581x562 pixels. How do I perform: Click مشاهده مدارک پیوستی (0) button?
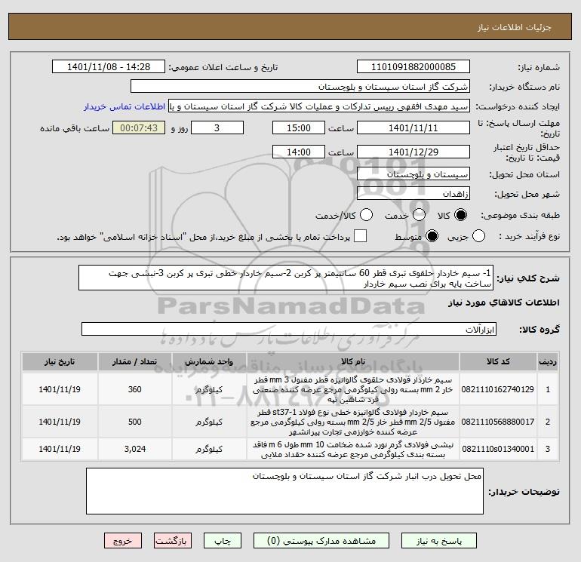click(x=321, y=541)
